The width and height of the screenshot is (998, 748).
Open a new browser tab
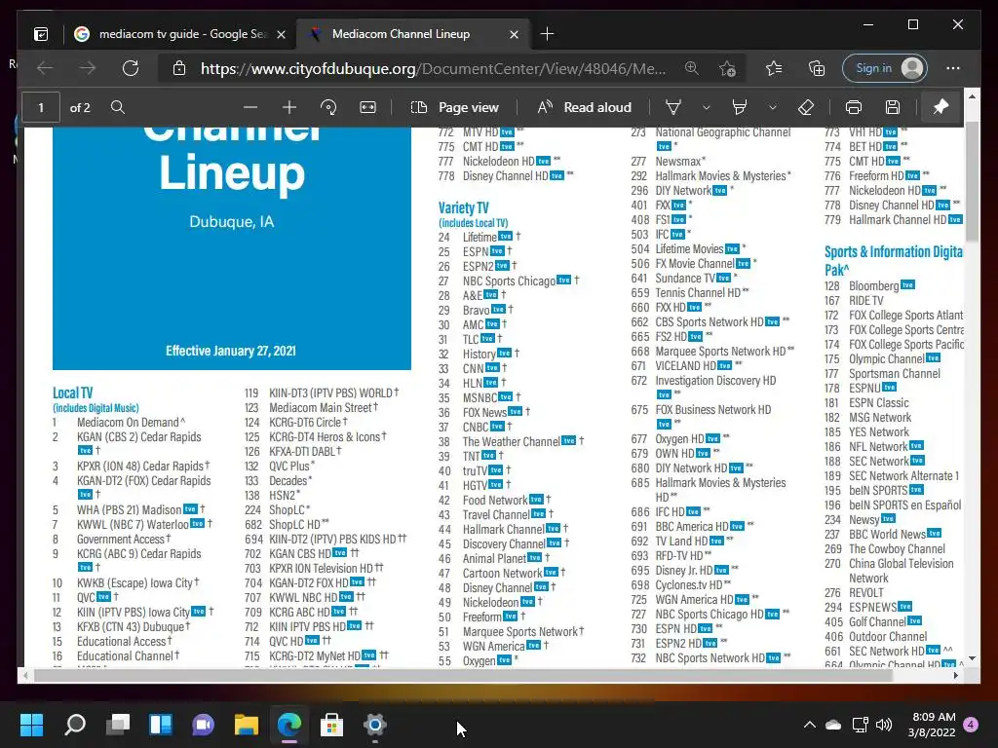tap(547, 34)
